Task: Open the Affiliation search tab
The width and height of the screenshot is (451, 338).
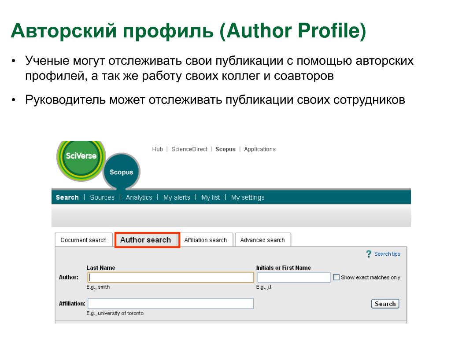Action: [x=206, y=240]
